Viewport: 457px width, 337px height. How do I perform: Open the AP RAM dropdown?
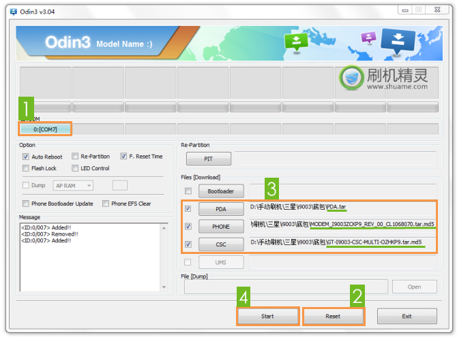pos(73,186)
